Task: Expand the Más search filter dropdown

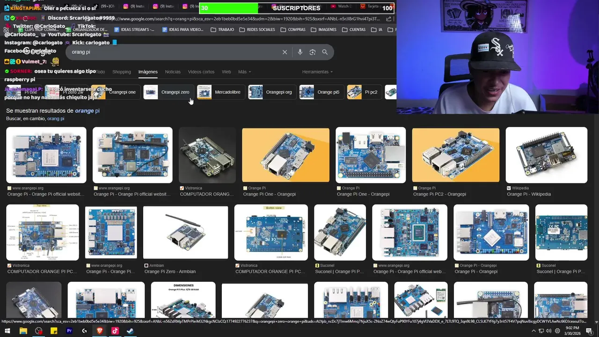Action: click(244, 72)
